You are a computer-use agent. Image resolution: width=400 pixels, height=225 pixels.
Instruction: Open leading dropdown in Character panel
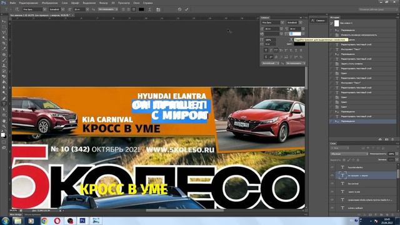(303, 29)
